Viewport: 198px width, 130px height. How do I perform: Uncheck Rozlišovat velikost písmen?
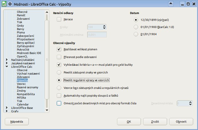(x=59, y=49)
